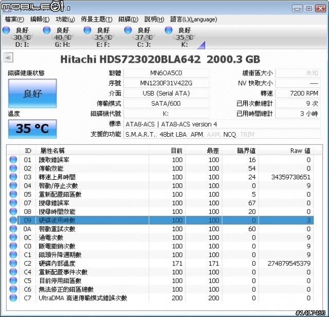This screenshot has width=329, height=317.
Task: Click status orb for attribute 07
Action: (x=13, y=203)
